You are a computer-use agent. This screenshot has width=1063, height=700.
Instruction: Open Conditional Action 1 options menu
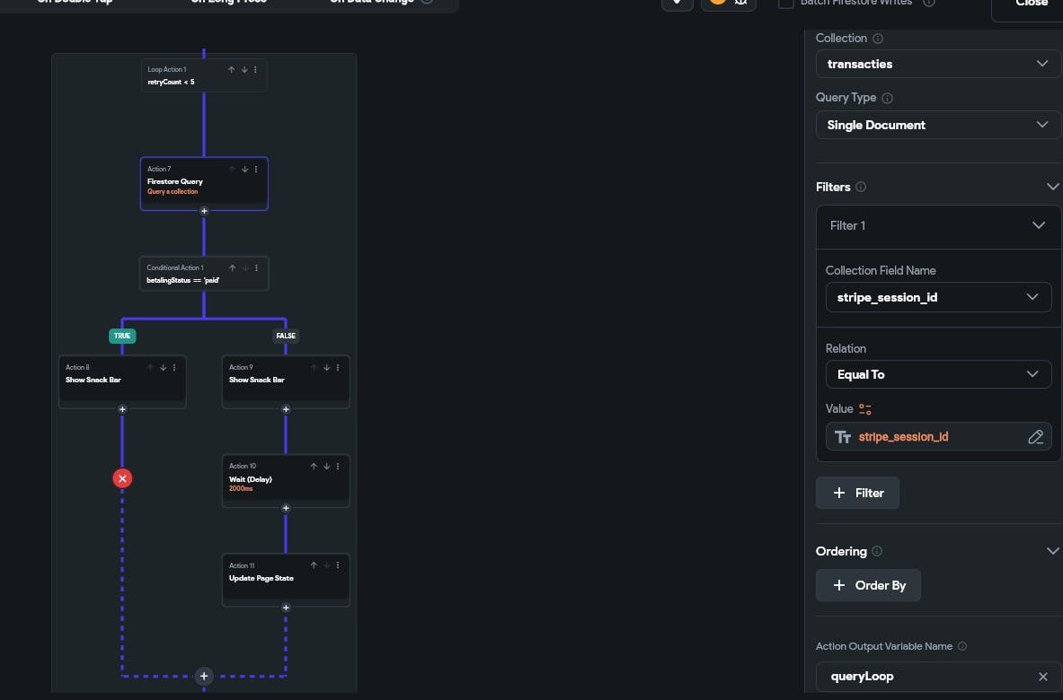point(256,268)
